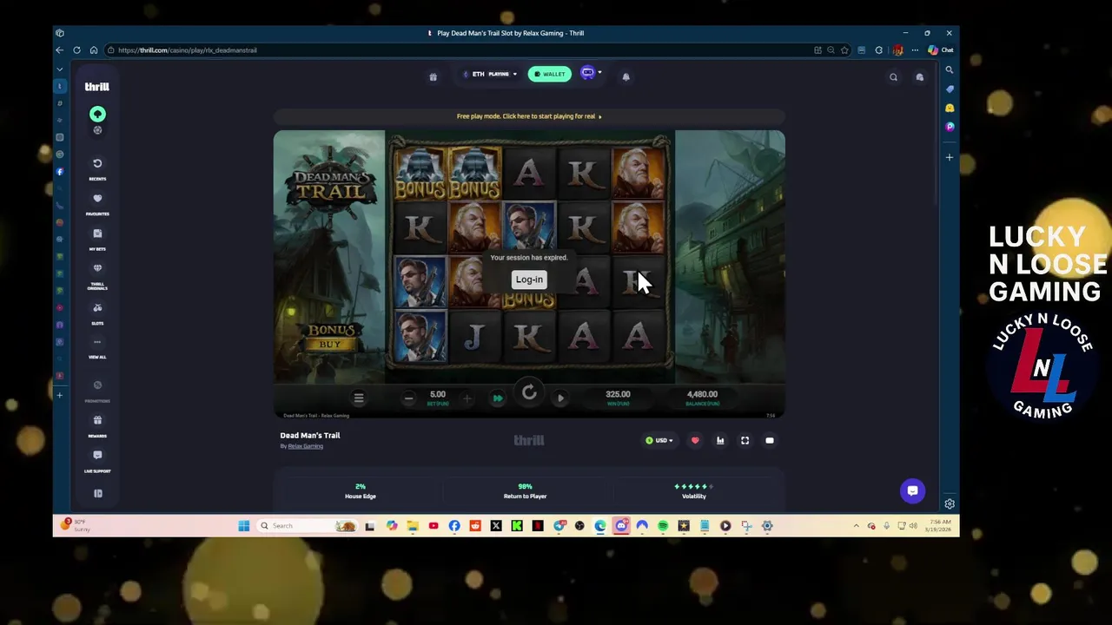Open Favourites in the Thrill sidebar
The image size is (1112, 625).
[97, 203]
